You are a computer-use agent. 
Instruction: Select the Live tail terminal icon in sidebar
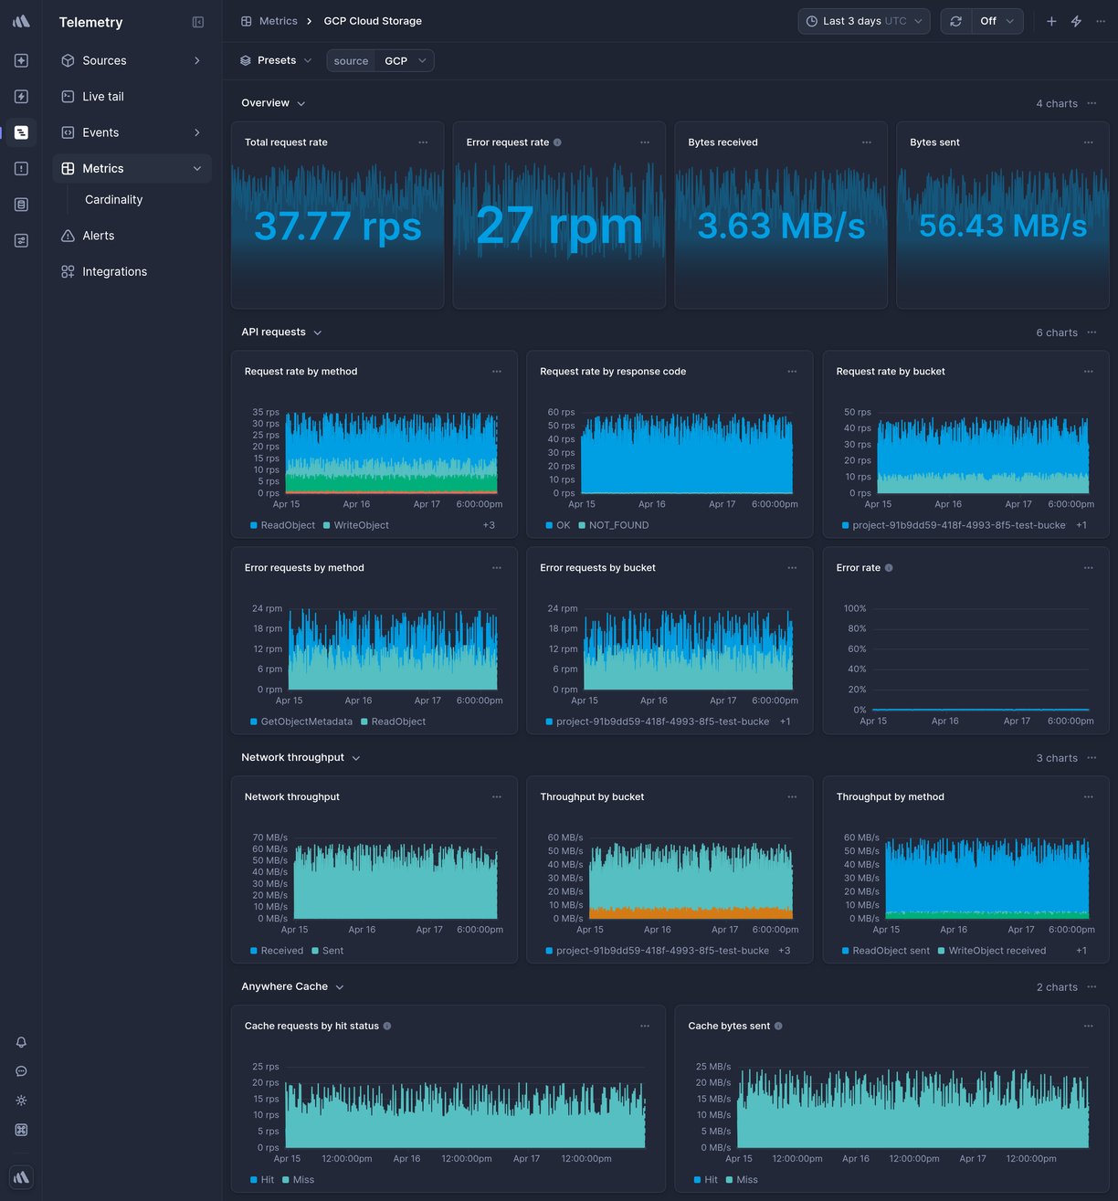pos(67,96)
